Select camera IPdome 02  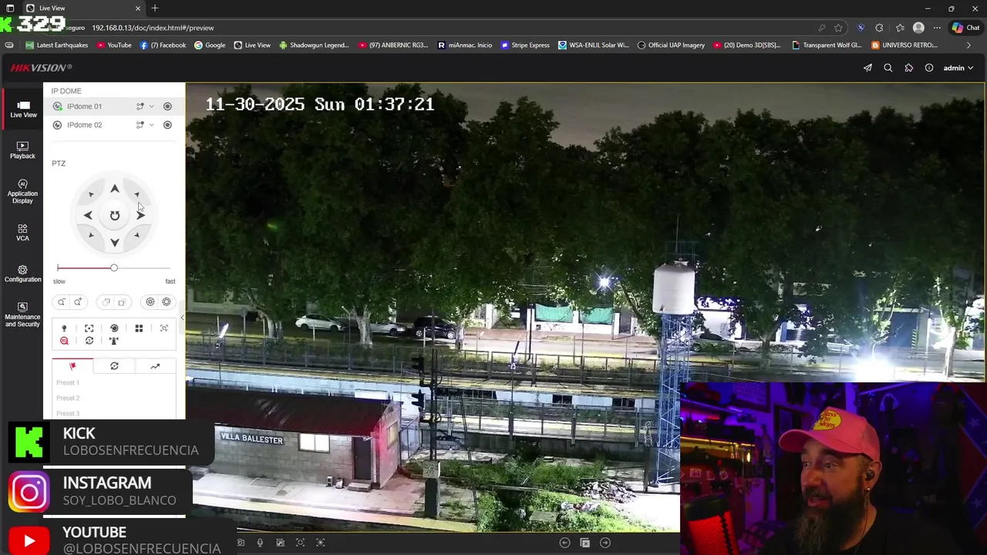click(x=84, y=125)
